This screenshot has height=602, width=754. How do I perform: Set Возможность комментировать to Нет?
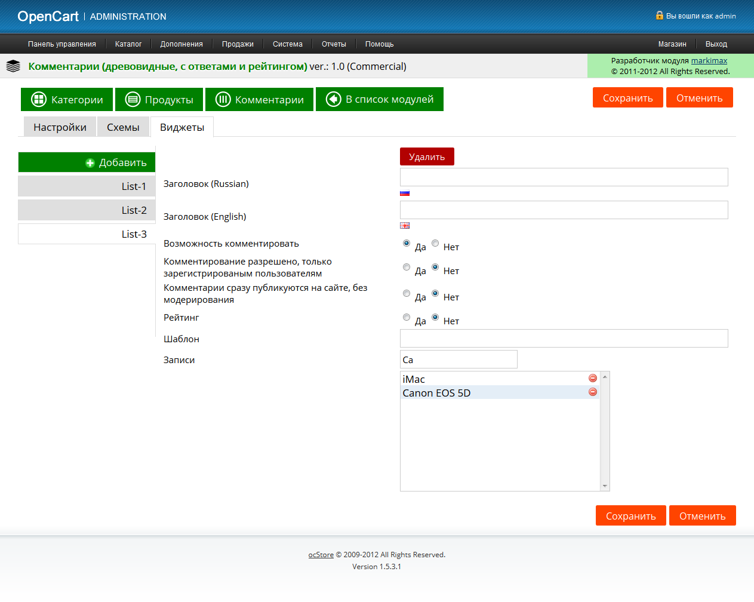[x=435, y=243]
